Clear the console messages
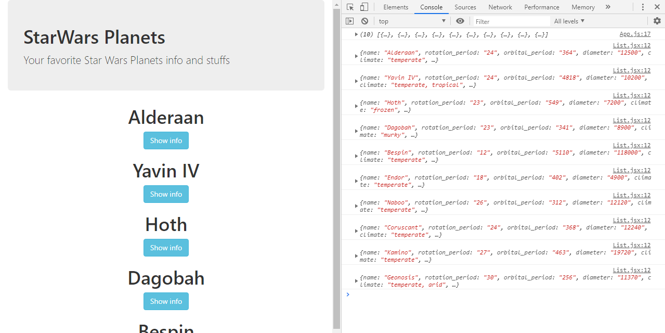The width and height of the screenshot is (665, 333). [x=364, y=21]
